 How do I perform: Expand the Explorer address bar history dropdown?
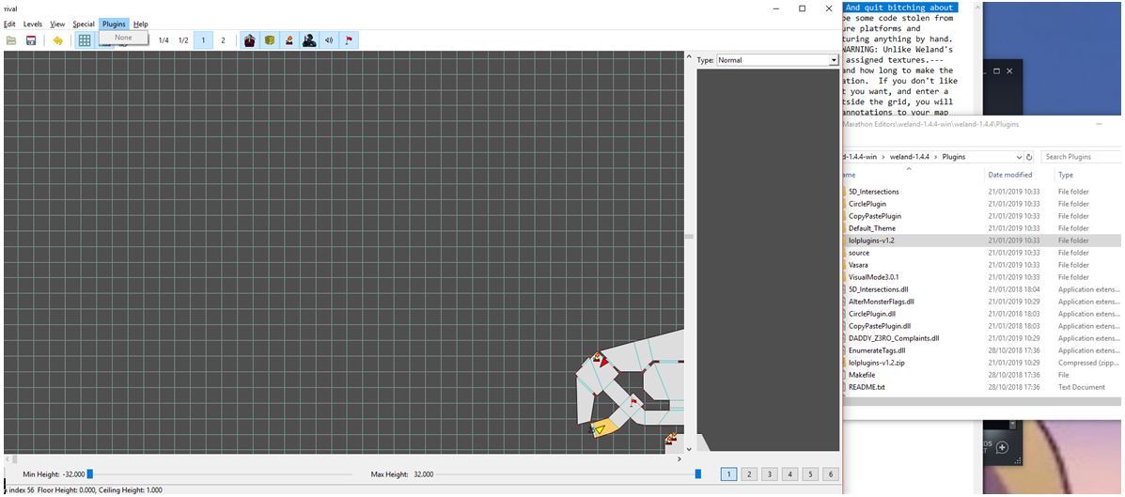(x=1019, y=157)
